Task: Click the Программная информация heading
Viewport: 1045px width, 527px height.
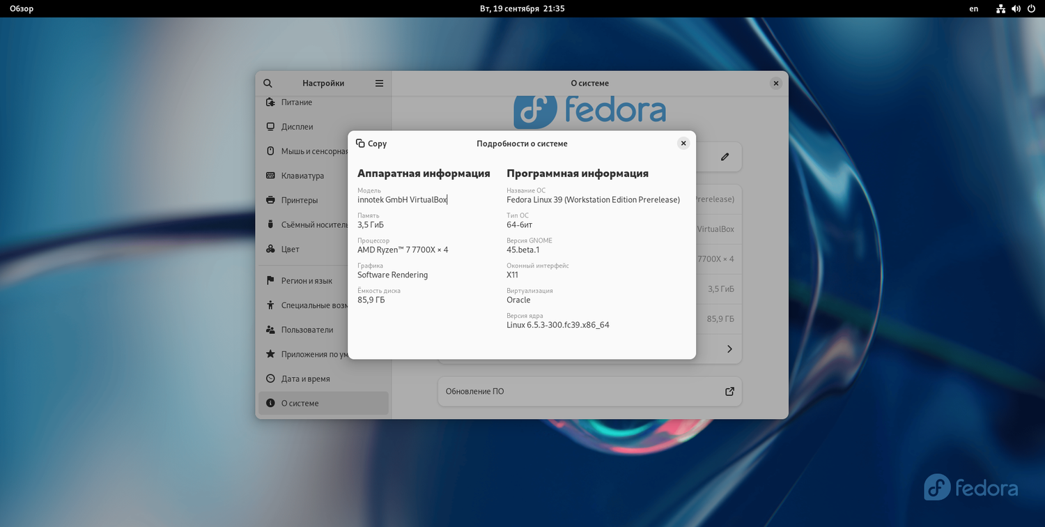Action: (578, 173)
